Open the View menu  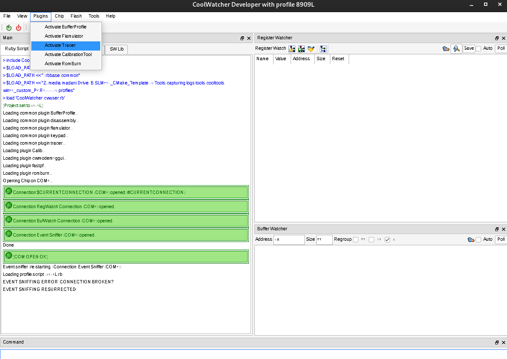[x=22, y=16]
